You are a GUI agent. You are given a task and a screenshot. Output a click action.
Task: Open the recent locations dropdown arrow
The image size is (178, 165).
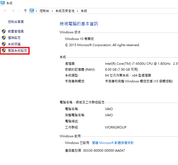20,11
